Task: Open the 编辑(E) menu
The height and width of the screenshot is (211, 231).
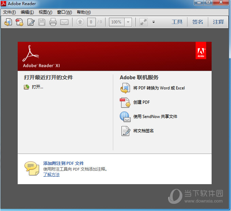Action: click(x=27, y=12)
